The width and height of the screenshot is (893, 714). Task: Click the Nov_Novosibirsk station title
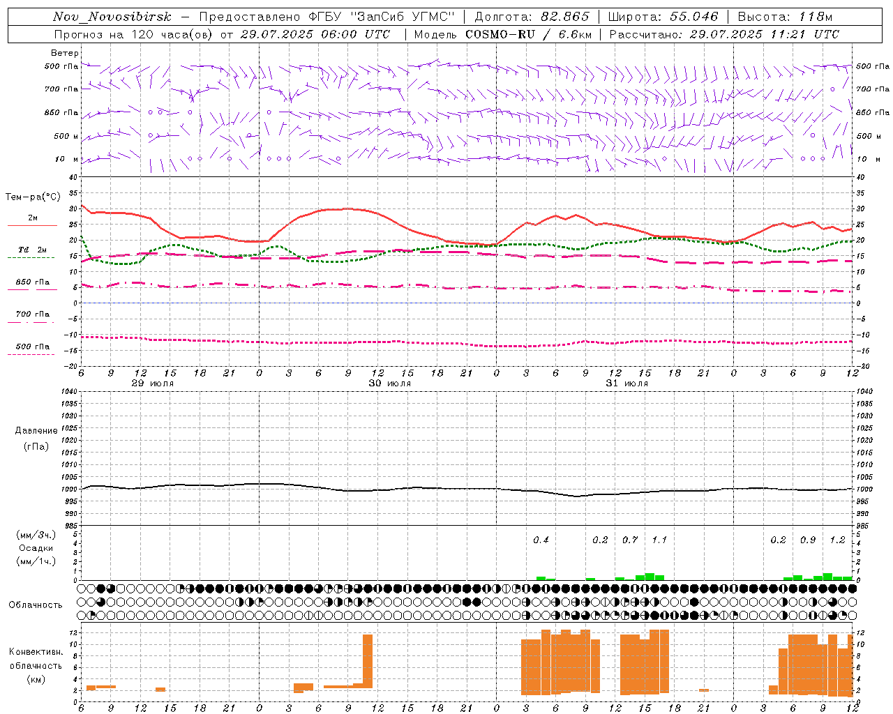[112, 17]
